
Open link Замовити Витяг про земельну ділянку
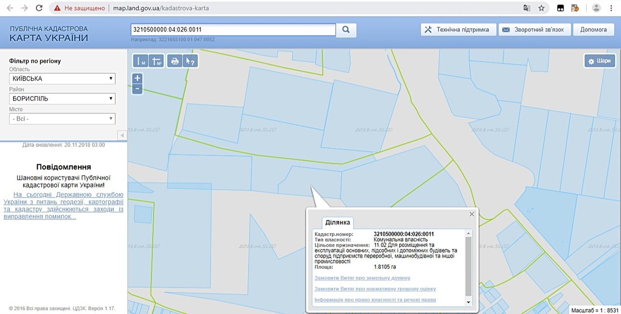pos(362,278)
